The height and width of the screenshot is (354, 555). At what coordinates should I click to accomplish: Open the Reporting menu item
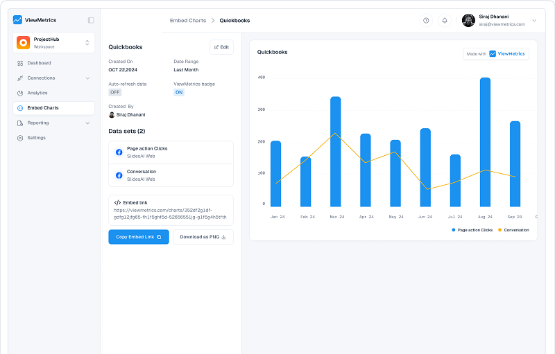point(54,123)
